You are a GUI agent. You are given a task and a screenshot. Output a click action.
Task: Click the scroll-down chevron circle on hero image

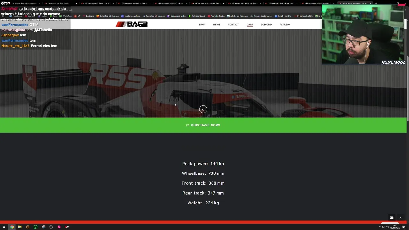click(x=203, y=109)
